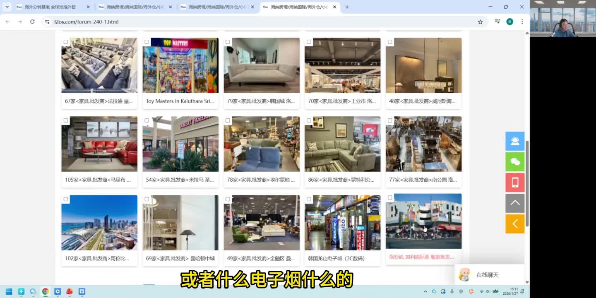This screenshot has width=596, height=298.
Task: Select checkbox on red sofa listing
Action: (66, 120)
